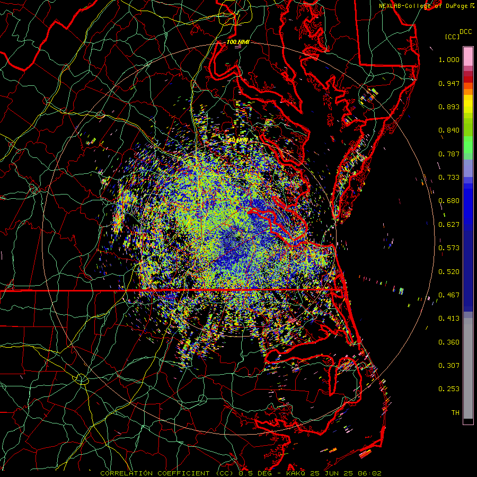Click the 0.467 scale value

449,295
